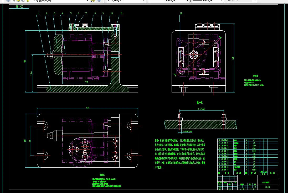Click the Make Object's Layer Current icon

click(x=92, y=1)
